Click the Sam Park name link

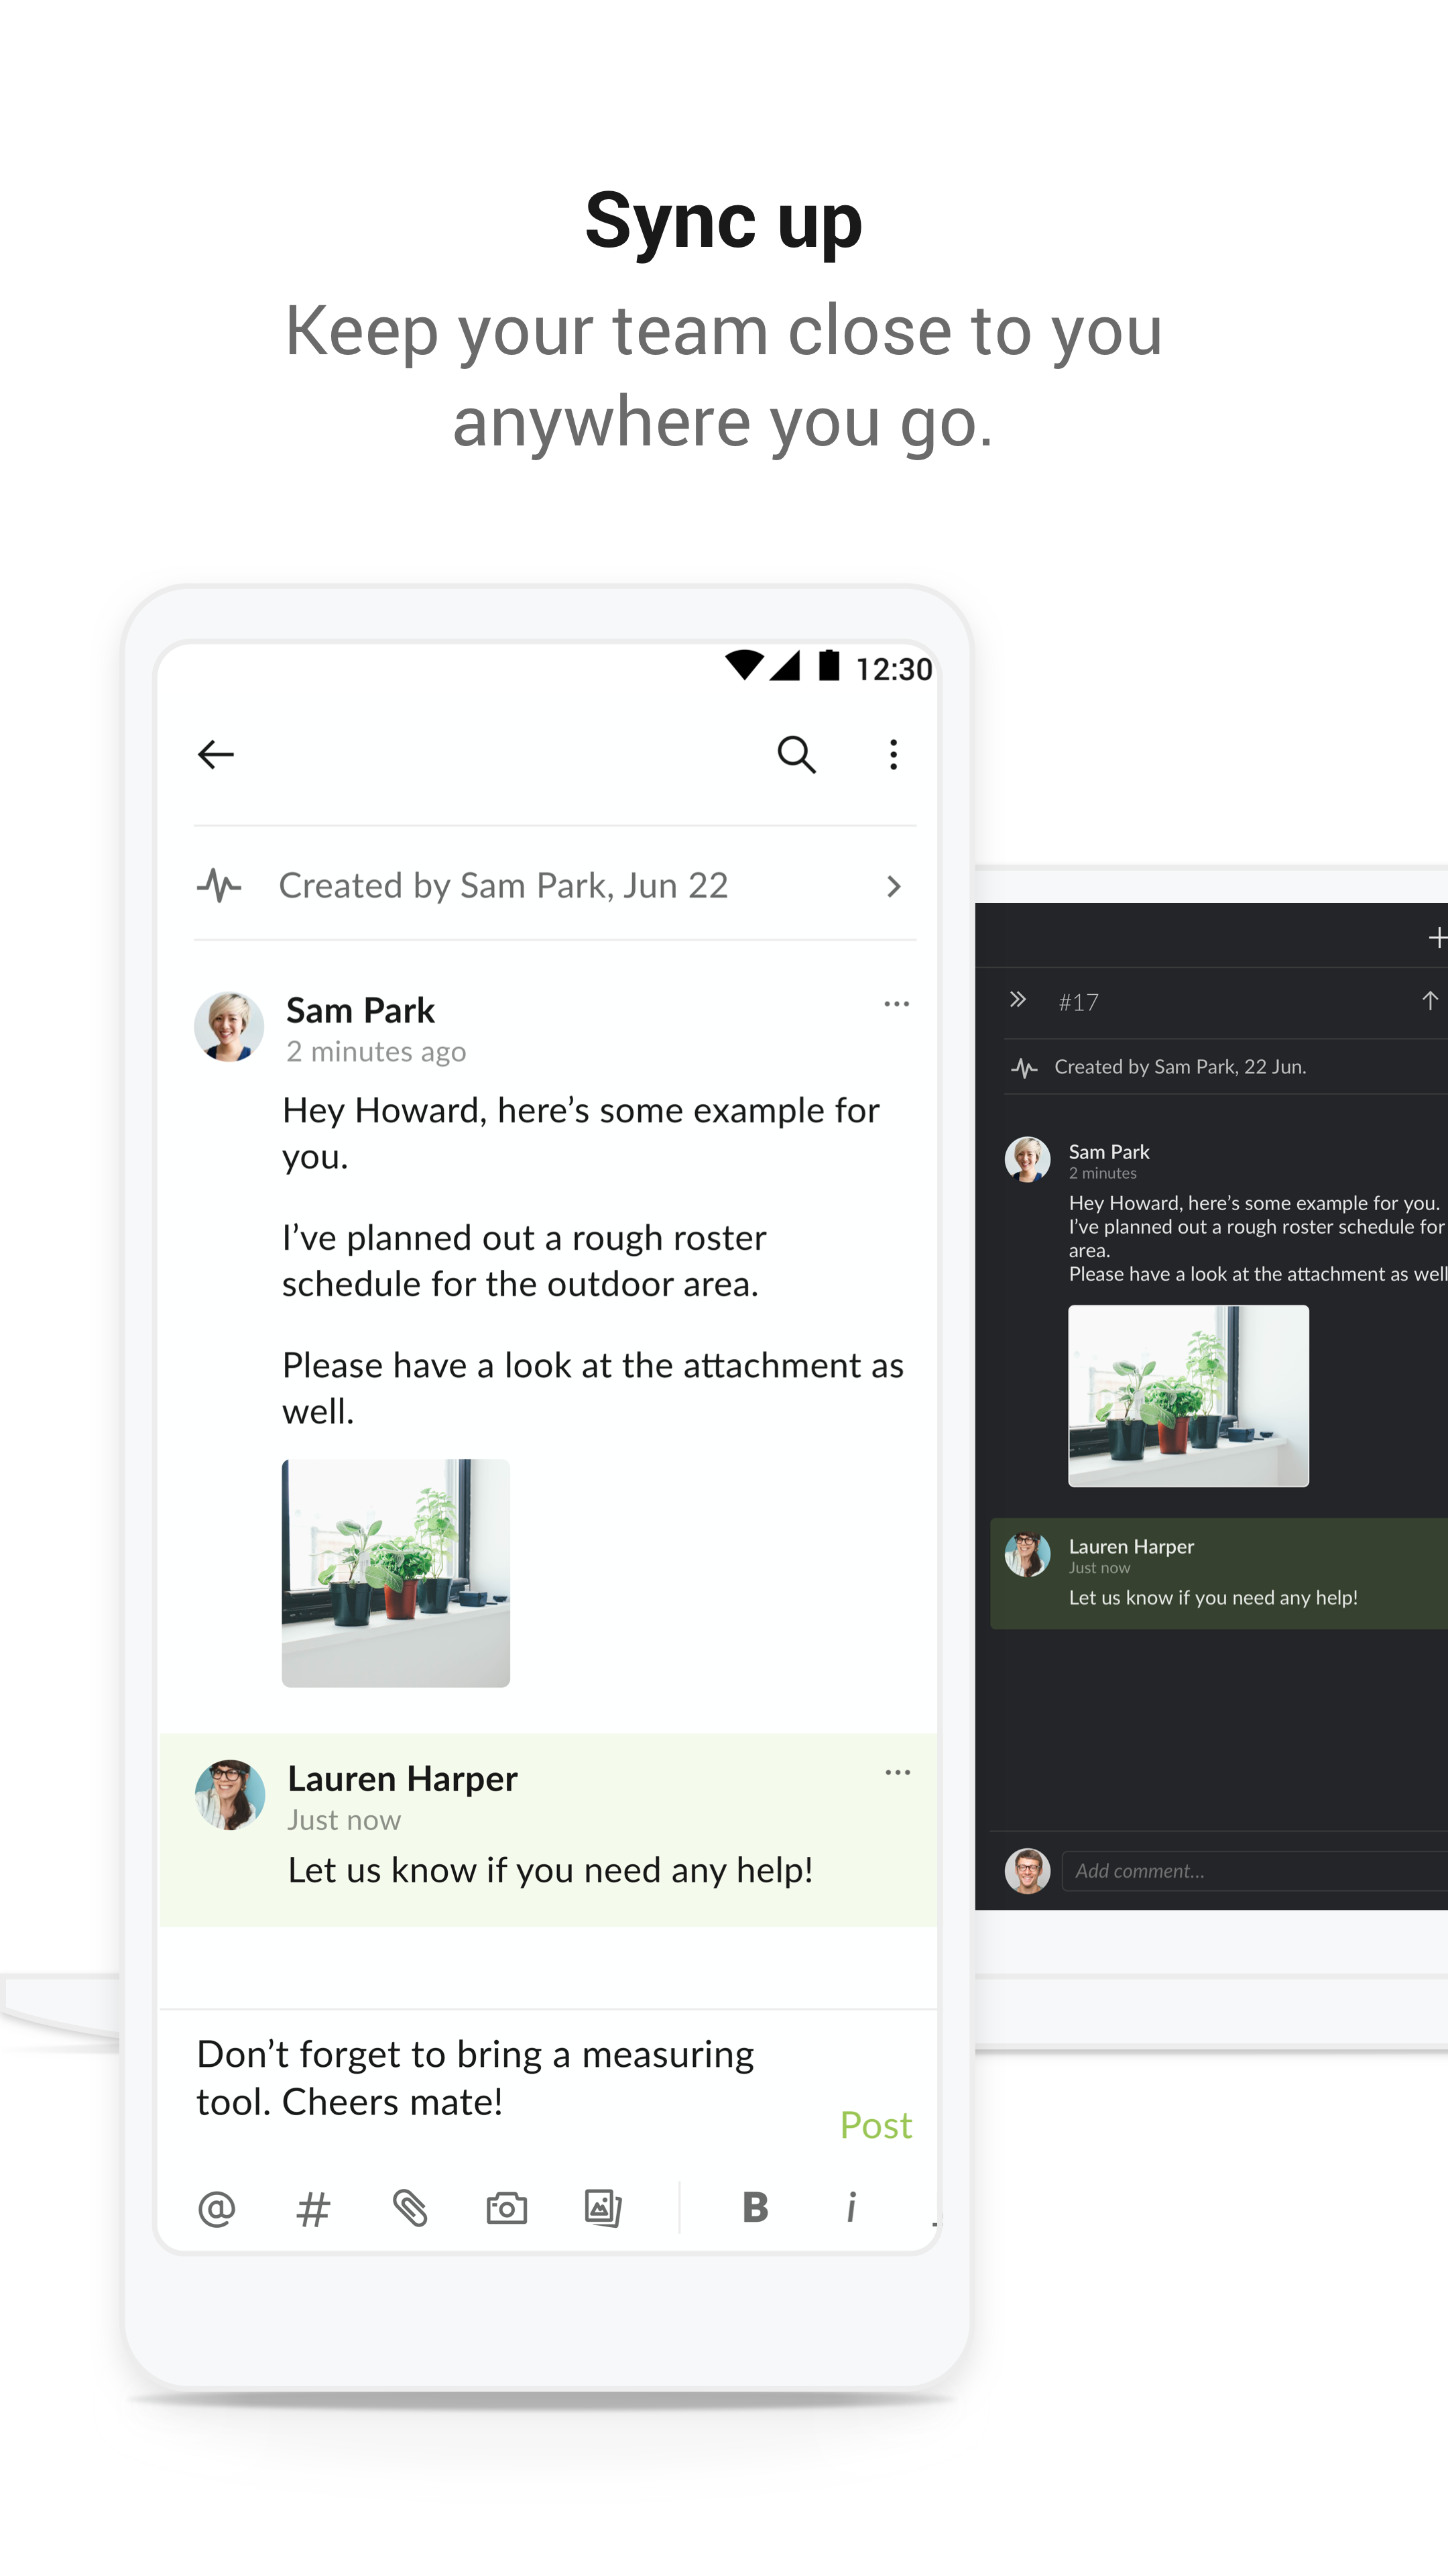pyautogui.click(x=360, y=1010)
